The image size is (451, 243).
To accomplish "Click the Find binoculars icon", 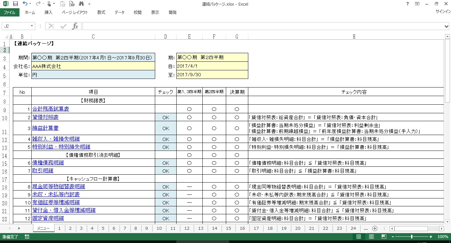I will click(82, 4).
